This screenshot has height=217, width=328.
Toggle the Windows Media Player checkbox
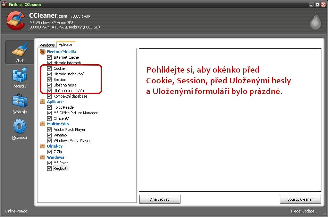[x=49, y=141]
